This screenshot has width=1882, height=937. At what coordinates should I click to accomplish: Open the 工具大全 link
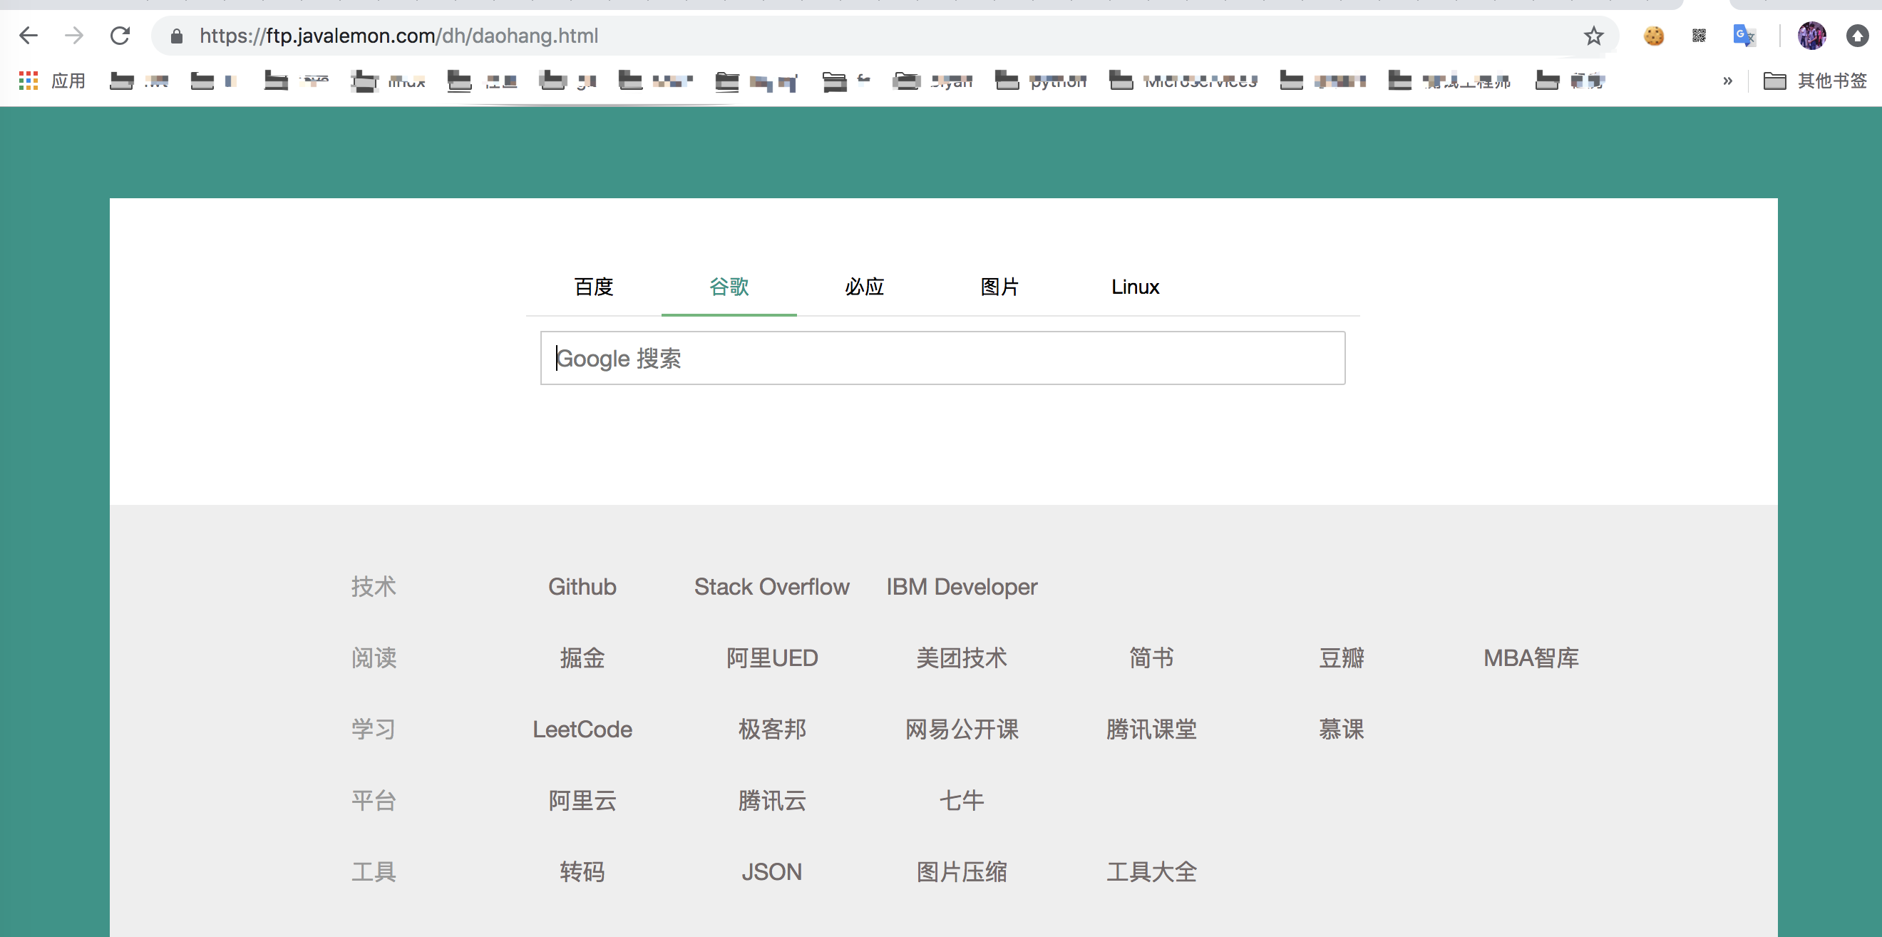(1151, 871)
